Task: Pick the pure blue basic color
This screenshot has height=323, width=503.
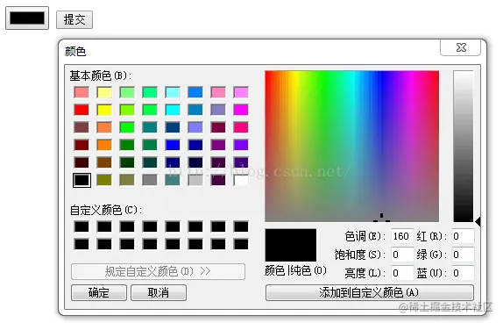Action: [173, 145]
